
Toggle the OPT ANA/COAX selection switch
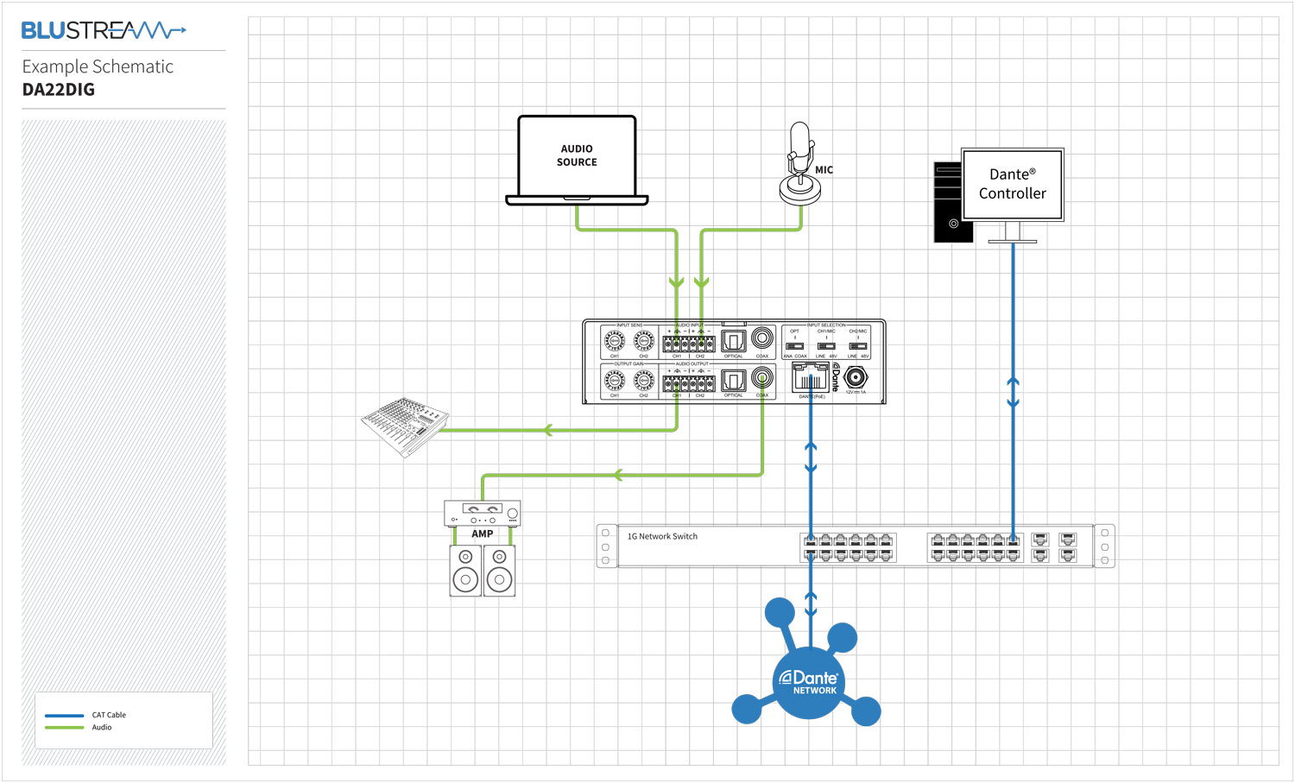point(795,345)
